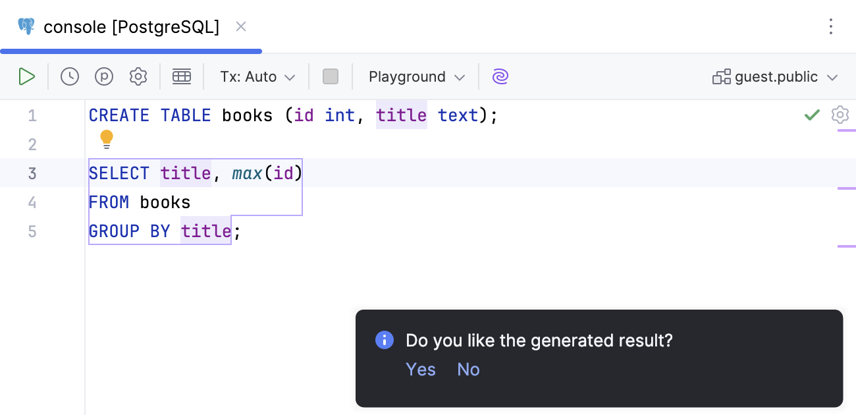Image resolution: width=856 pixels, height=415 pixels.
Task: Open the Playground session mode dropdown
Action: (x=416, y=77)
